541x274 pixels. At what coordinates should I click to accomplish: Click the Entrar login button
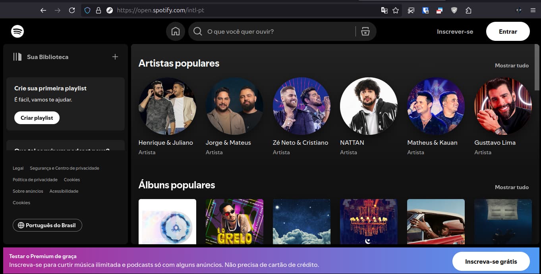click(508, 31)
